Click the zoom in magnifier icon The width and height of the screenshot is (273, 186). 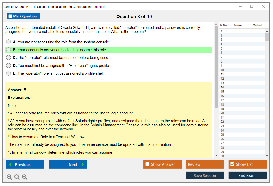pos(9,177)
